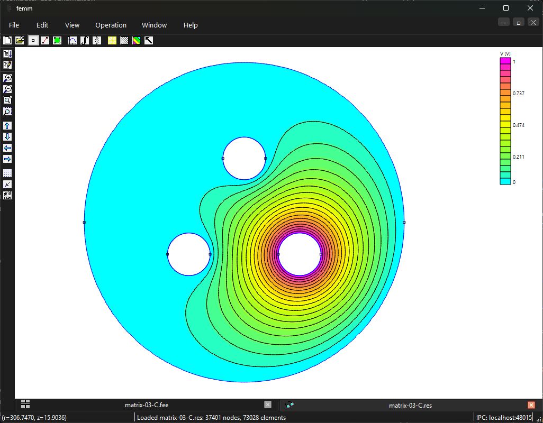Image resolution: width=543 pixels, height=423 pixels.
Task: Click the zoom out magnifier
Action: pyautogui.click(x=7, y=89)
